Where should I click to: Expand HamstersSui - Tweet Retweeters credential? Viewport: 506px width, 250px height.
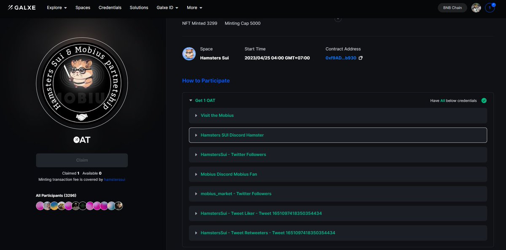click(x=338, y=233)
